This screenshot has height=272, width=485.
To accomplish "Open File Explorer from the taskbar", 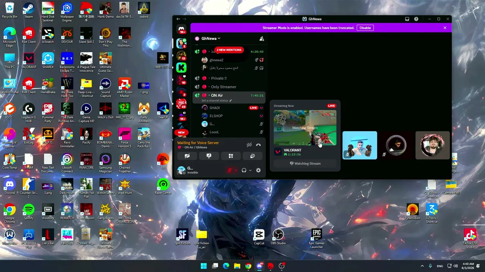I will click(x=237, y=266).
